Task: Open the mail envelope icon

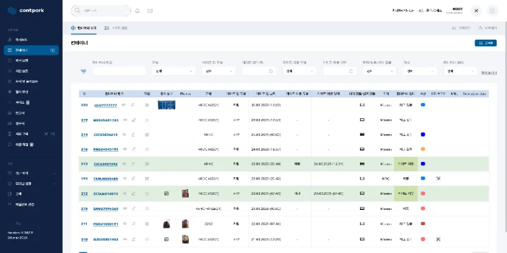Action: [x=150, y=11]
